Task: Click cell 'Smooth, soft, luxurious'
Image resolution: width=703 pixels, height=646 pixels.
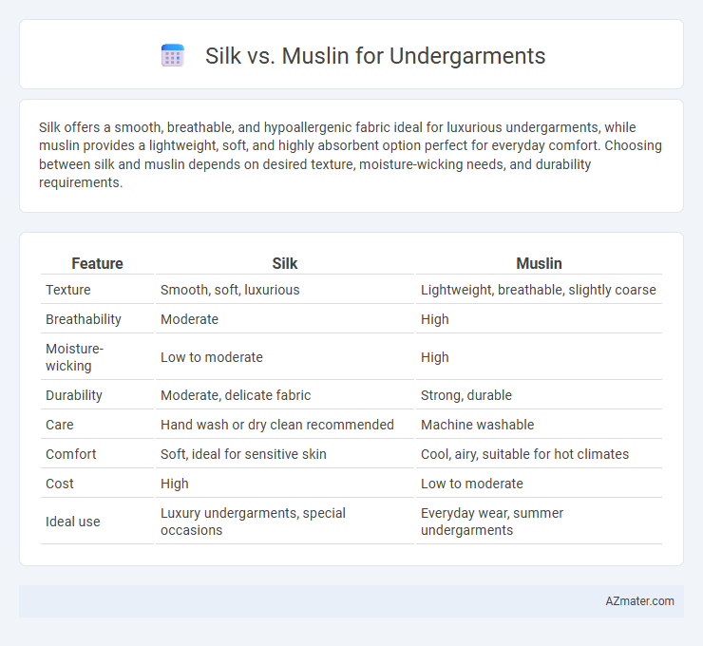Action: [x=230, y=290]
